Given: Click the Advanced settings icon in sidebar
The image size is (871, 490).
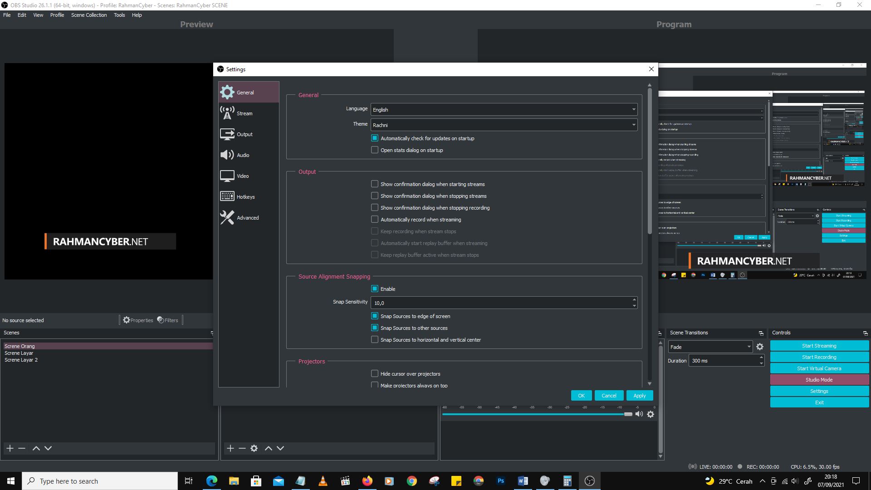Looking at the screenshot, I should (x=227, y=217).
